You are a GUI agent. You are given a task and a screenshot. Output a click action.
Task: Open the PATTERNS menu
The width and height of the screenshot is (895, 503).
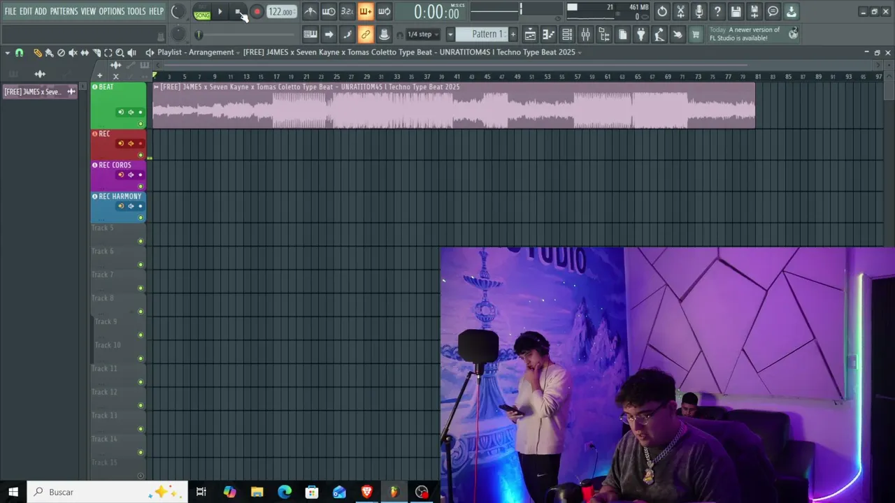pyautogui.click(x=64, y=11)
